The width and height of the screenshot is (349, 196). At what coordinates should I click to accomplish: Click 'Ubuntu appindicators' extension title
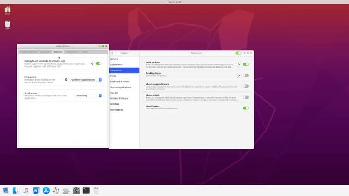tap(158, 84)
